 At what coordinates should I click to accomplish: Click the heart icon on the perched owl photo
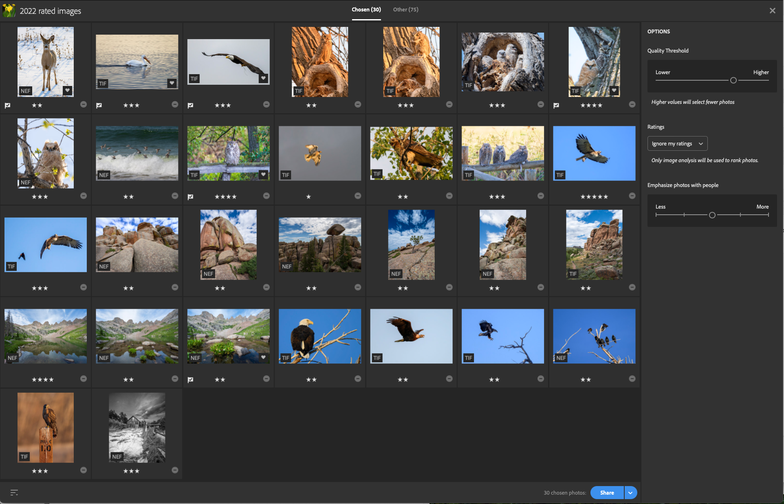tap(263, 174)
